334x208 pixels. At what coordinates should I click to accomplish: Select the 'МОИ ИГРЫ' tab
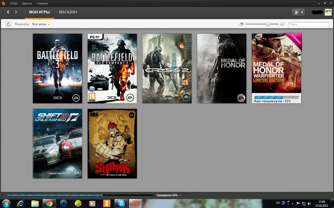[x=39, y=12]
